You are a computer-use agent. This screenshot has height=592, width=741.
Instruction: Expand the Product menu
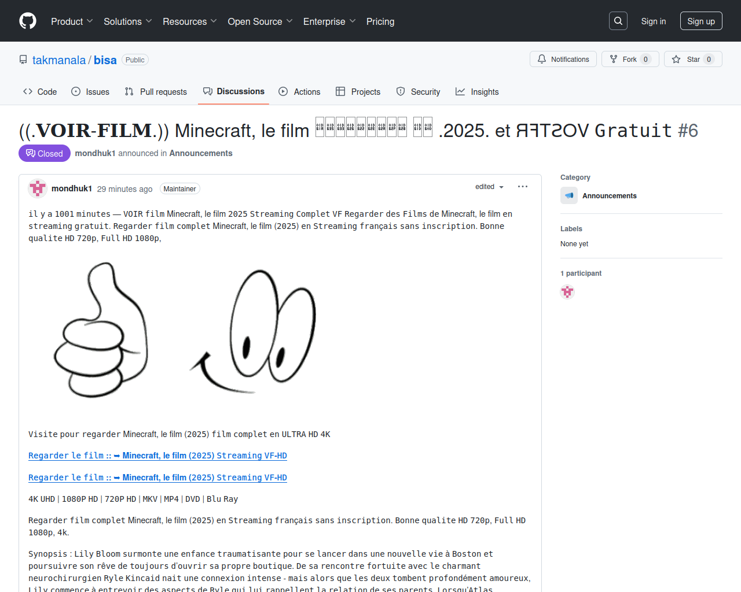coord(72,21)
